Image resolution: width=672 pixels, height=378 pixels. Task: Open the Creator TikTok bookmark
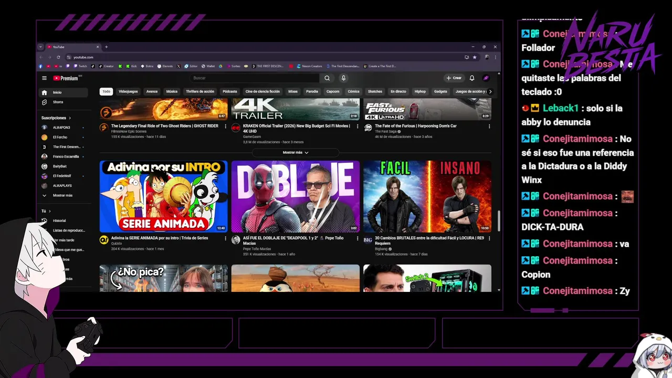click(x=106, y=66)
